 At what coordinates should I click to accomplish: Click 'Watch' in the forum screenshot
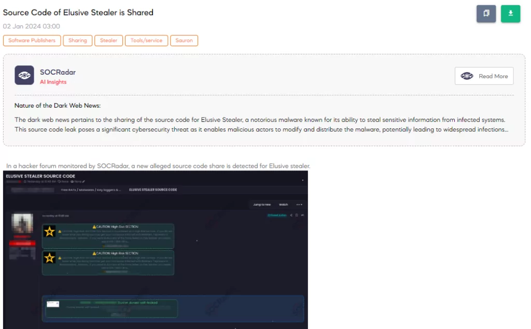click(x=283, y=205)
